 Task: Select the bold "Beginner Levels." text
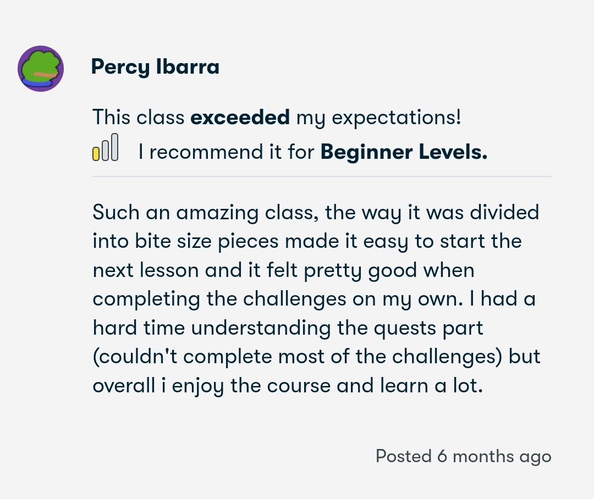(404, 152)
